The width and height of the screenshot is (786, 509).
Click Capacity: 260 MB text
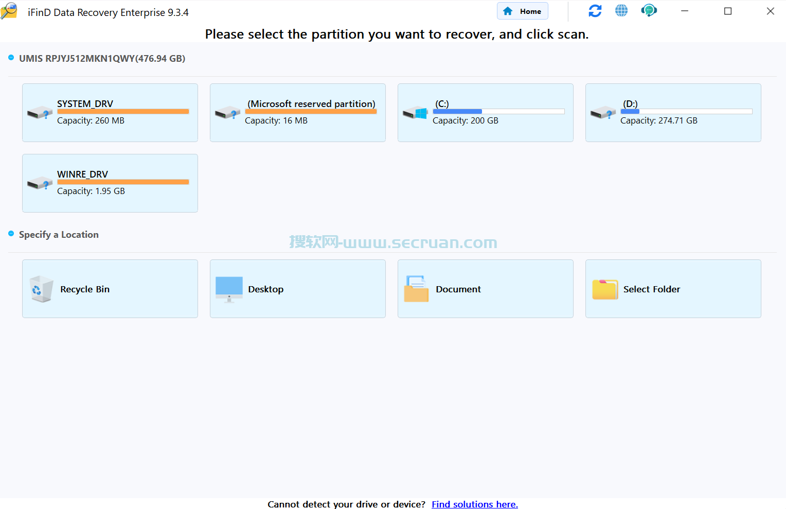(91, 120)
